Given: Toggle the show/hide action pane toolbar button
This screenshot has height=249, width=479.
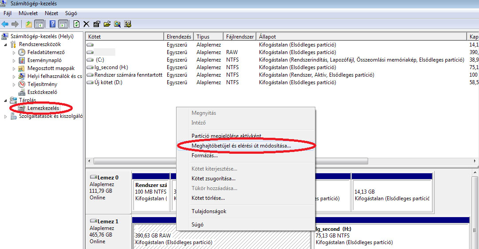Looking at the screenshot, I should (x=63, y=24).
